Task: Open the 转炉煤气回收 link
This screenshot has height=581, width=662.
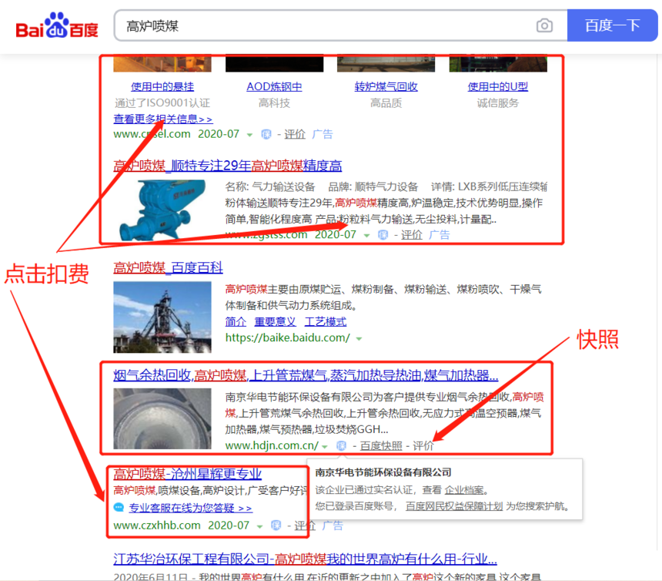Action: tap(386, 86)
